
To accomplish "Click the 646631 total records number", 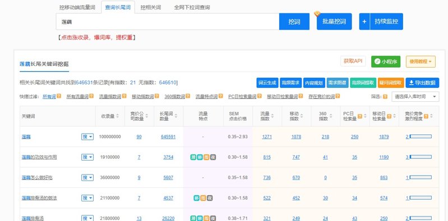I will point(85,83).
